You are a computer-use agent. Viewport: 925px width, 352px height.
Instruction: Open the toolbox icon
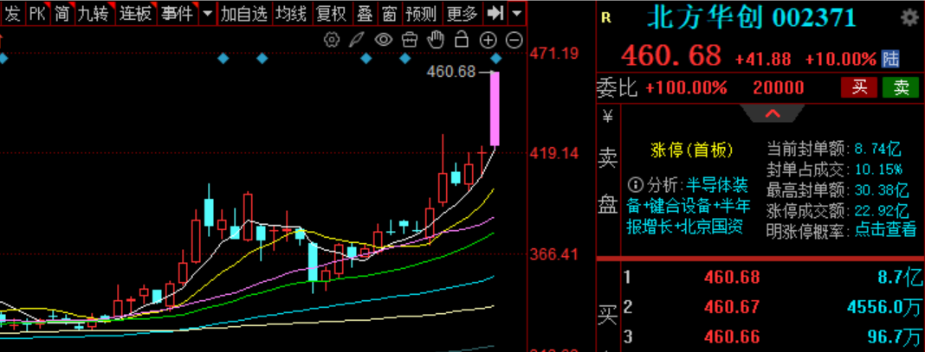point(410,40)
